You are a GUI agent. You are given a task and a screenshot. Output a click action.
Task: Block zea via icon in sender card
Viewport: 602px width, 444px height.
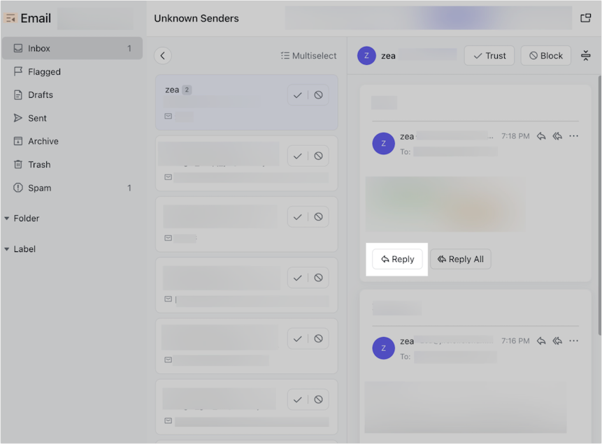coord(318,95)
